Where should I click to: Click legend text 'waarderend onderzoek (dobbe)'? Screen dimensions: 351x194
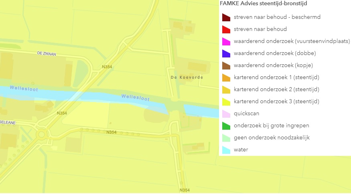pos(275,53)
